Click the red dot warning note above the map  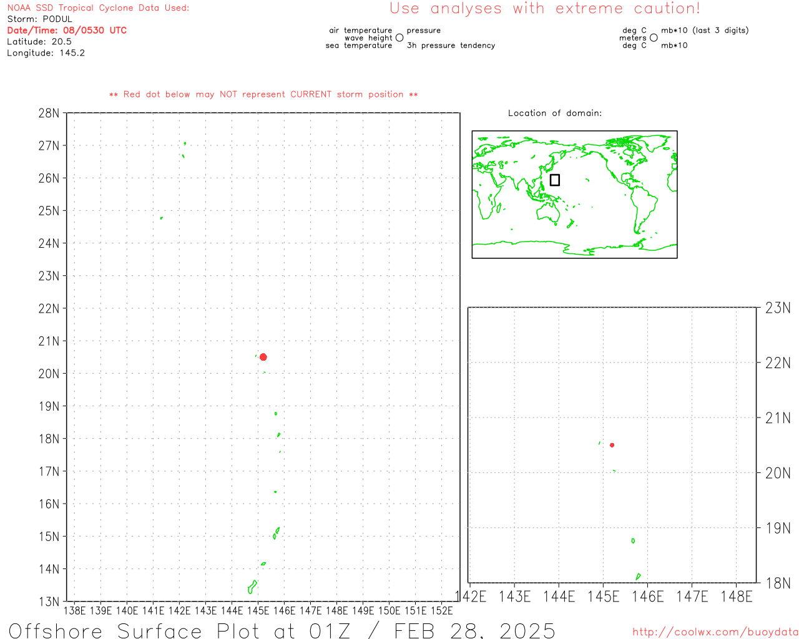tap(263, 94)
